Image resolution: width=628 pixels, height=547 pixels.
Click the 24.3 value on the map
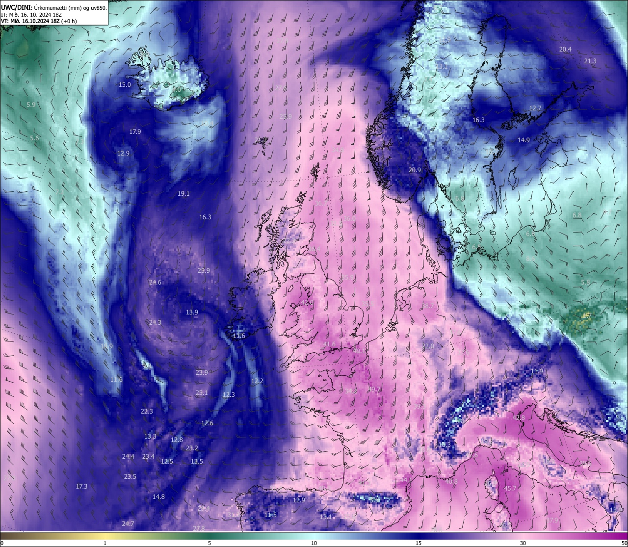(155, 322)
